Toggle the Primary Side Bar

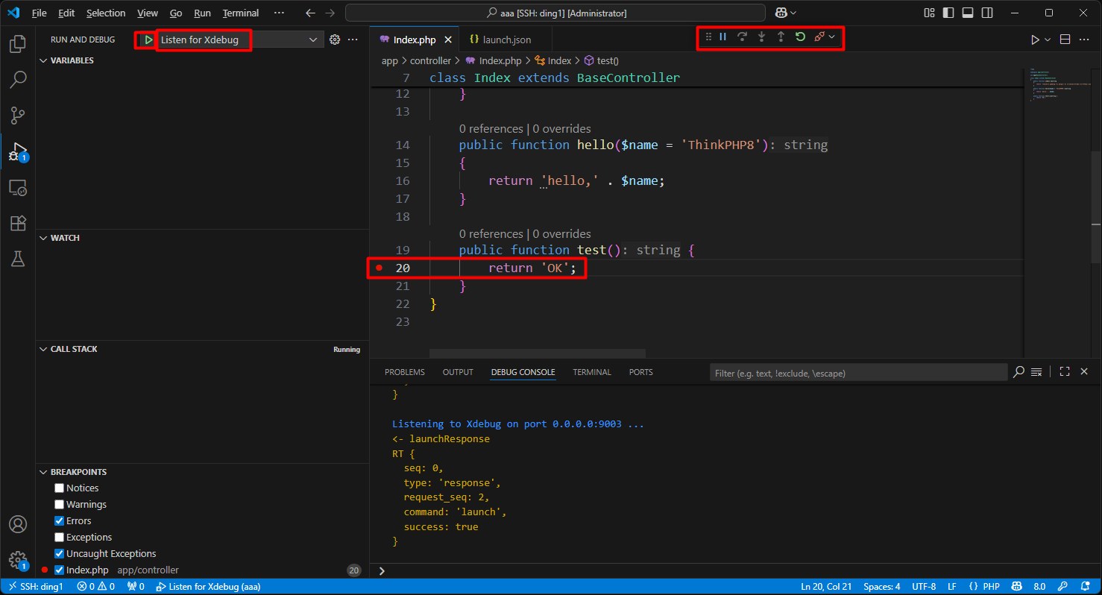coord(948,13)
